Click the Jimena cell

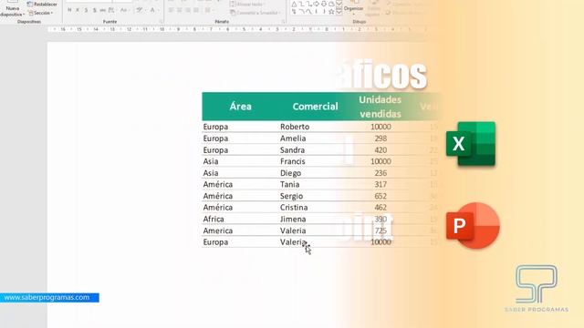click(x=293, y=219)
